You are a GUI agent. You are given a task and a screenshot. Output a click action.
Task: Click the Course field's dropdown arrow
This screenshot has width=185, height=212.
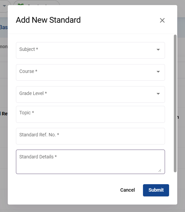[x=158, y=72]
